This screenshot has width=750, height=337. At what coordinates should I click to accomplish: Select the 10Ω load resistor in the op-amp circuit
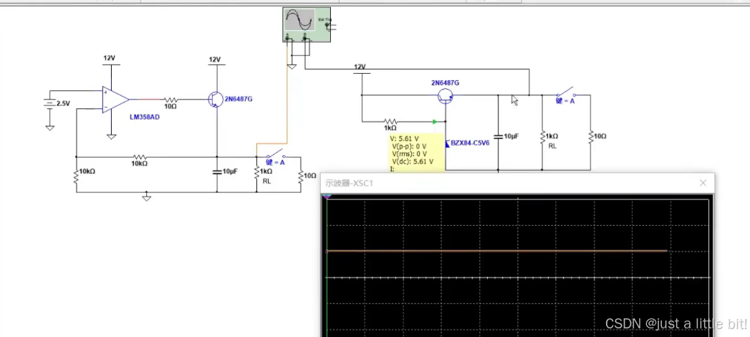(301, 177)
